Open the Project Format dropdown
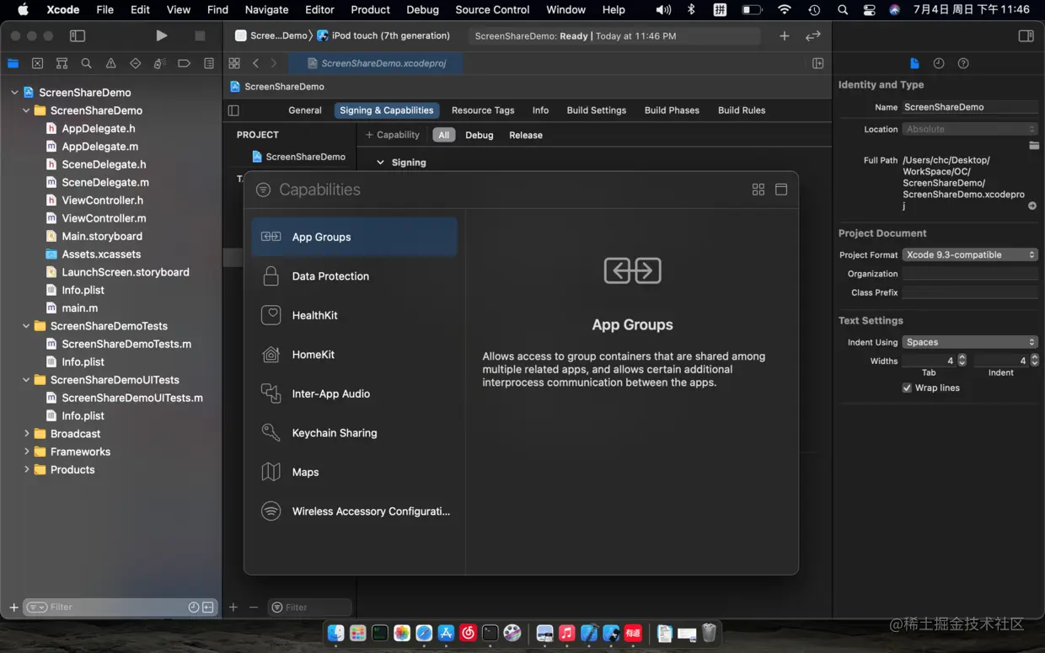Screen dimensions: 1045x653 (970, 254)
